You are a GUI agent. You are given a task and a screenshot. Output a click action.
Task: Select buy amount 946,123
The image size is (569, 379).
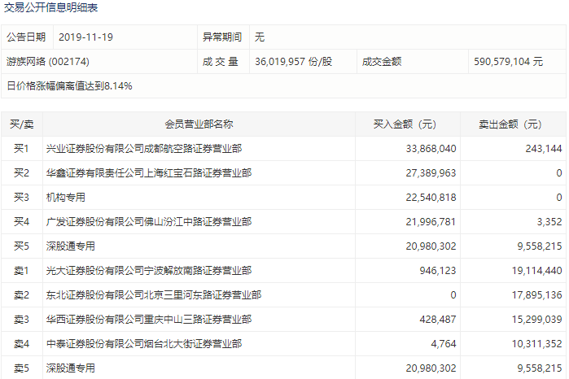coord(438,271)
